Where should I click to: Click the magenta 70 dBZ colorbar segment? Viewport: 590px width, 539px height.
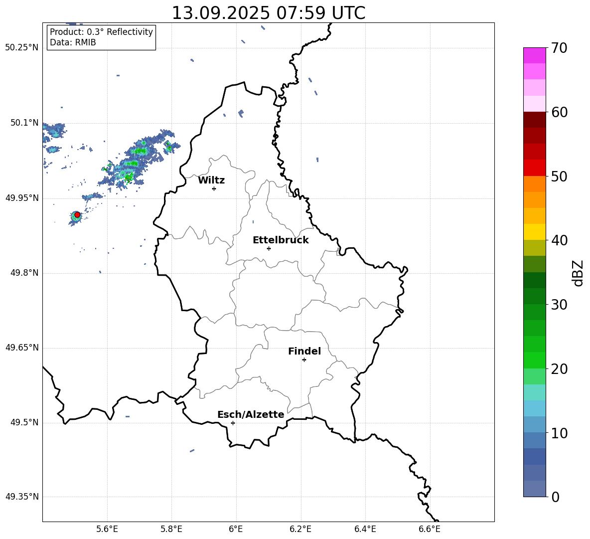(x=534, y=55)
